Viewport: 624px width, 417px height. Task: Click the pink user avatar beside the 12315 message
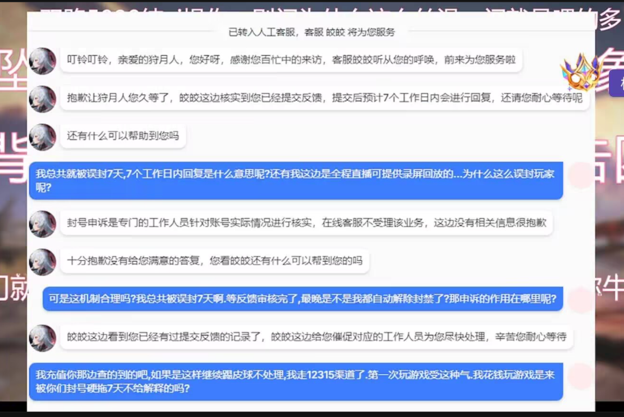tap(580, 376)
